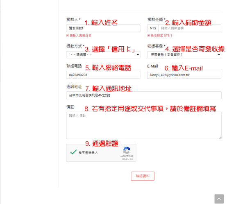This screenshot has width=227, height=204.
Task: Click the 聯絡電話 phone number field
Action: 103,75
